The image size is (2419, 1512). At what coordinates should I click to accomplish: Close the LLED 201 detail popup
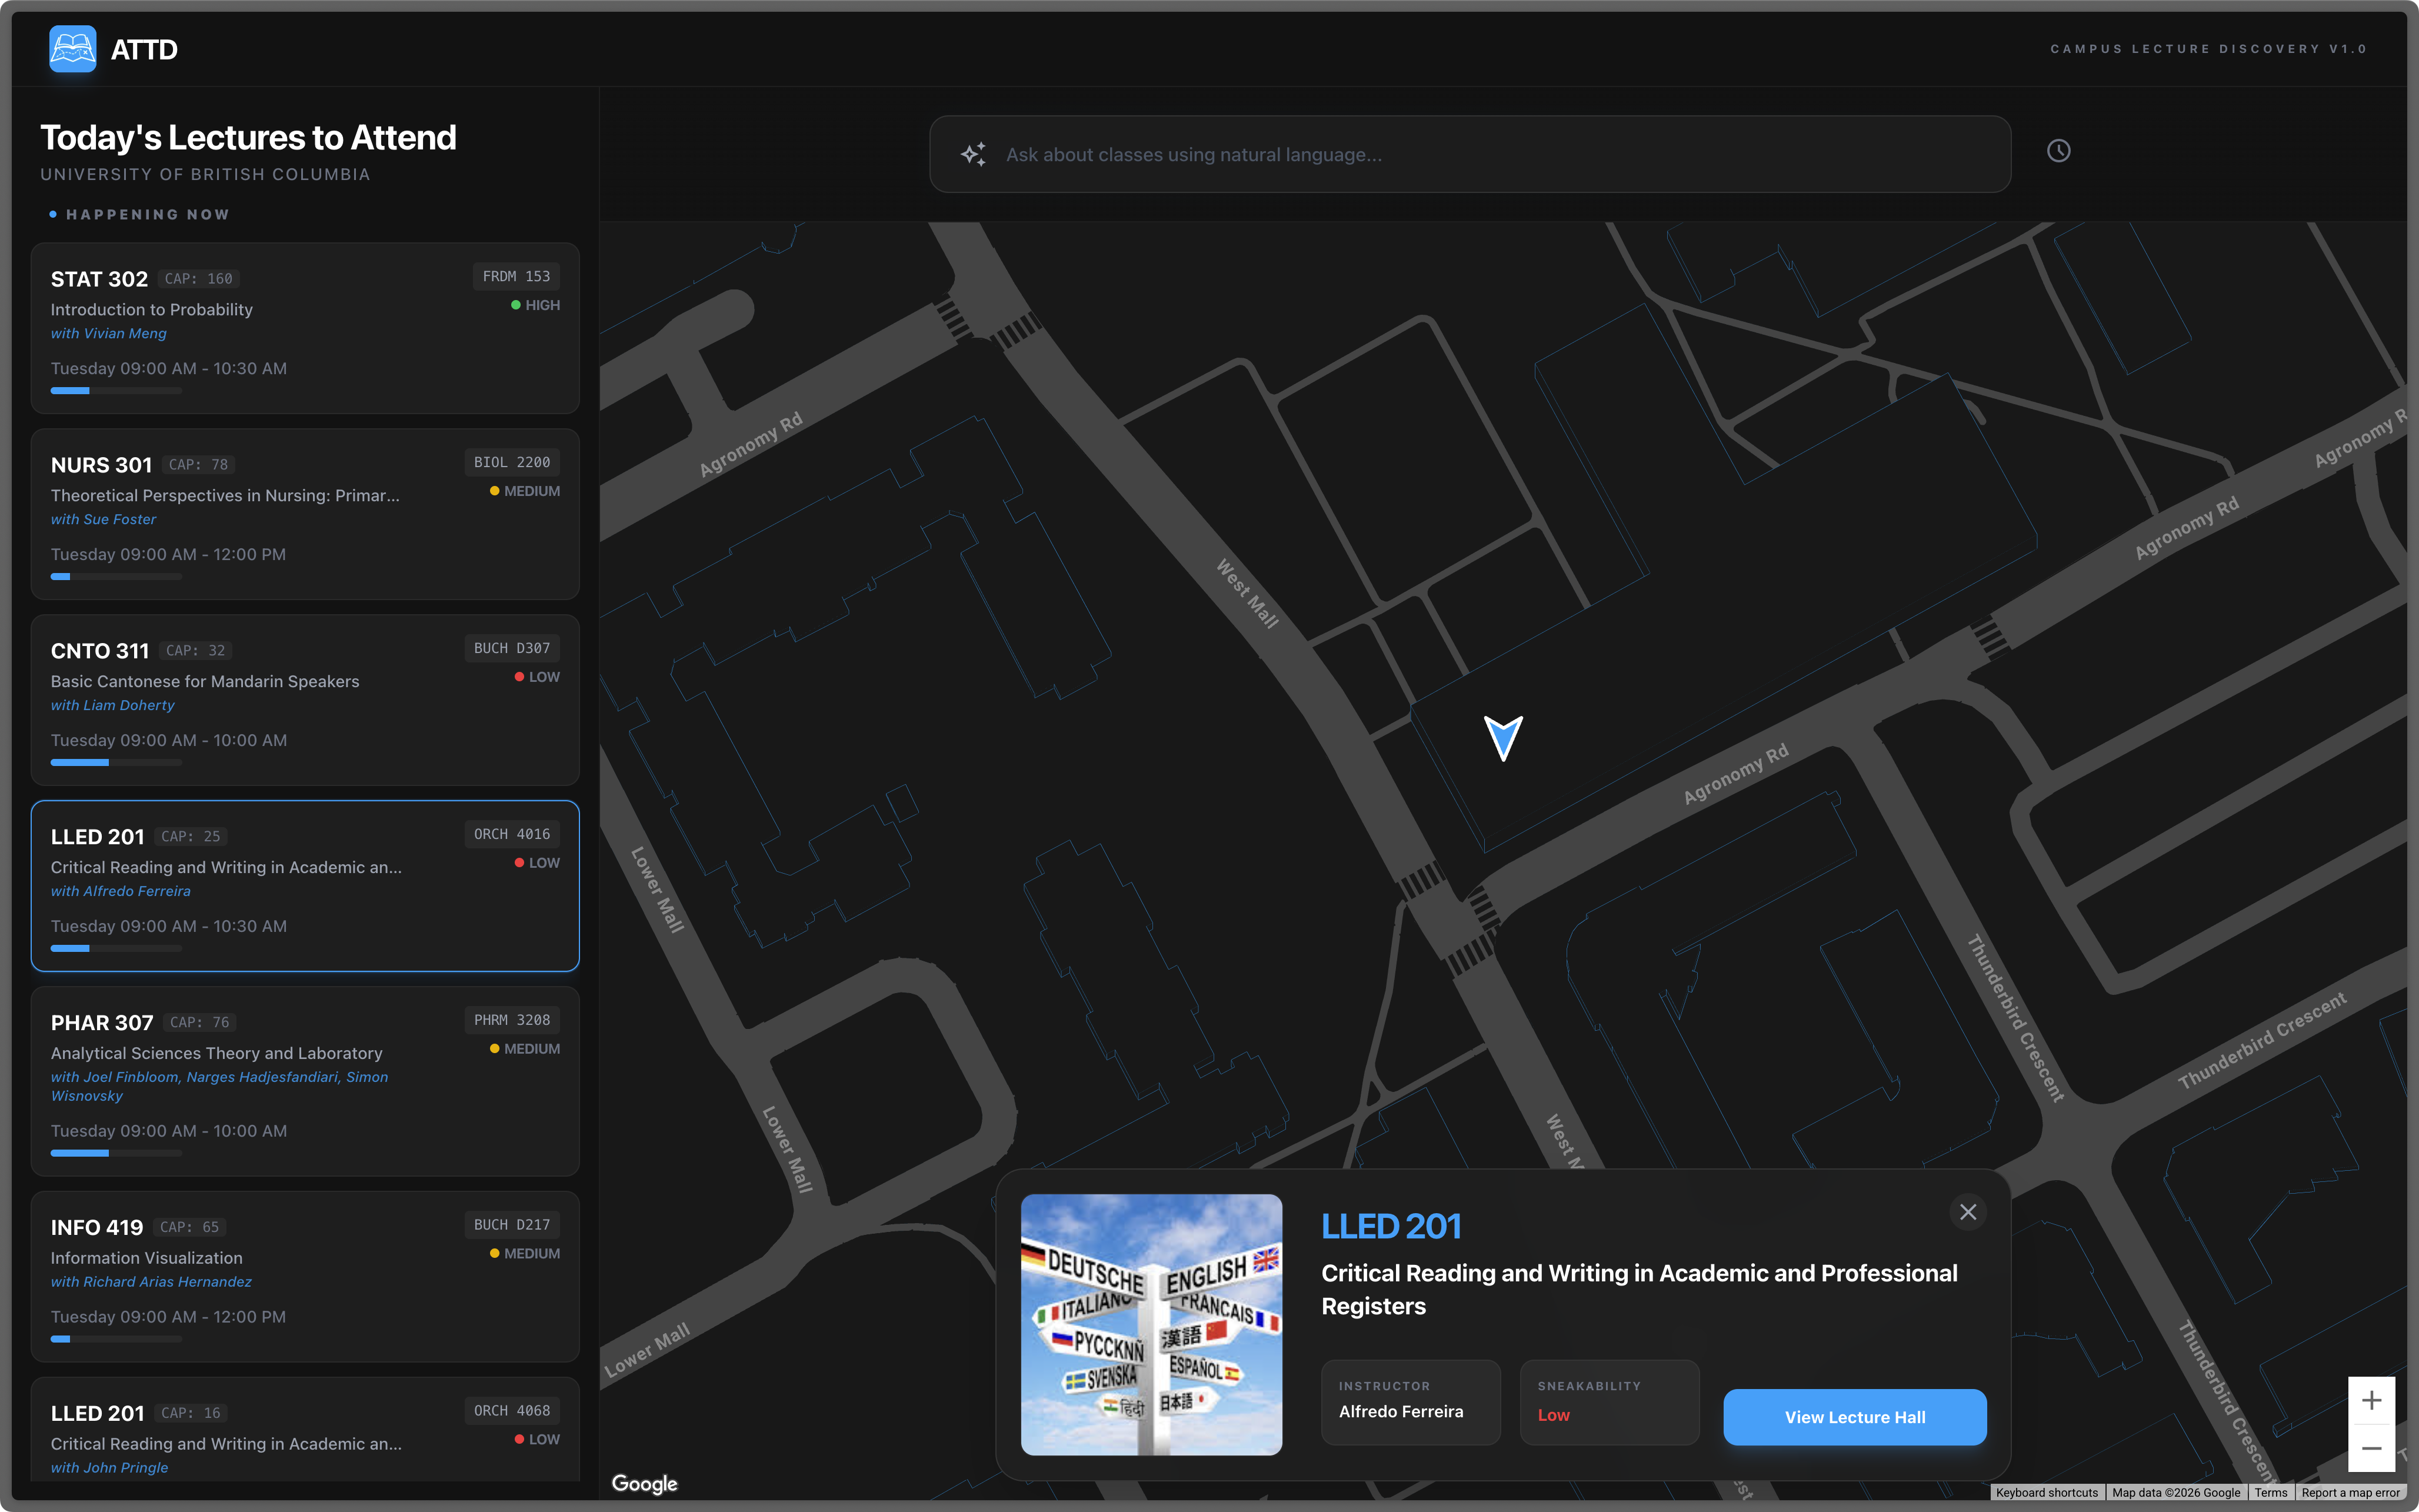pyautogui.click(x=1967, y=1212)
